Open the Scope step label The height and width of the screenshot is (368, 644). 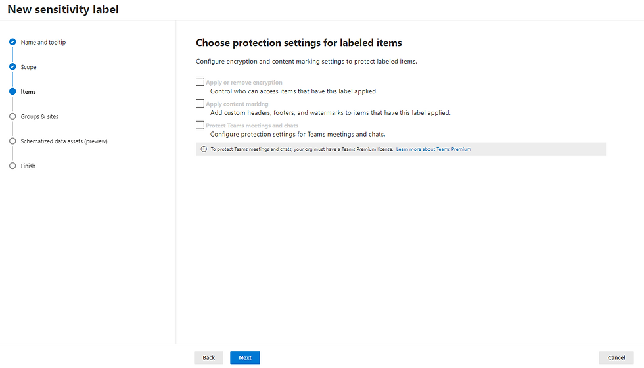(28, 67)
